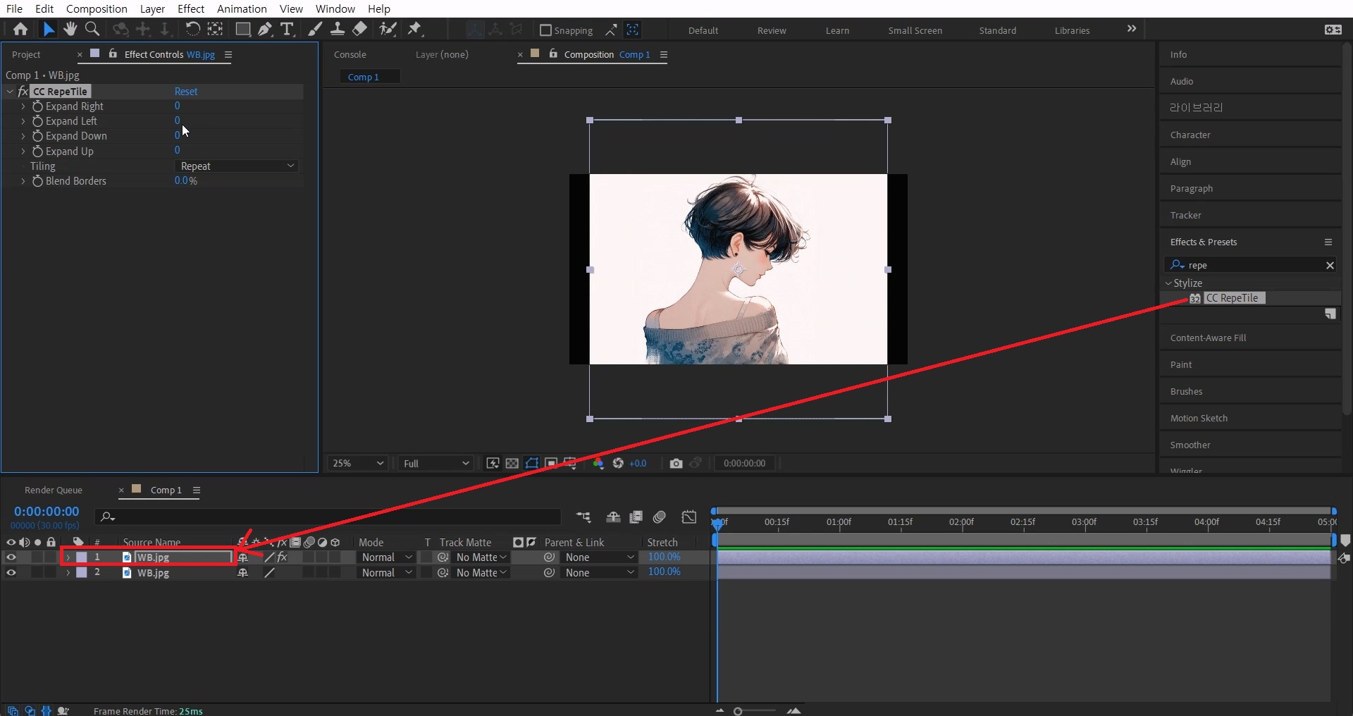
Task: Toggle CC RepeTile fx on/off
Action: tap(23, 92)
